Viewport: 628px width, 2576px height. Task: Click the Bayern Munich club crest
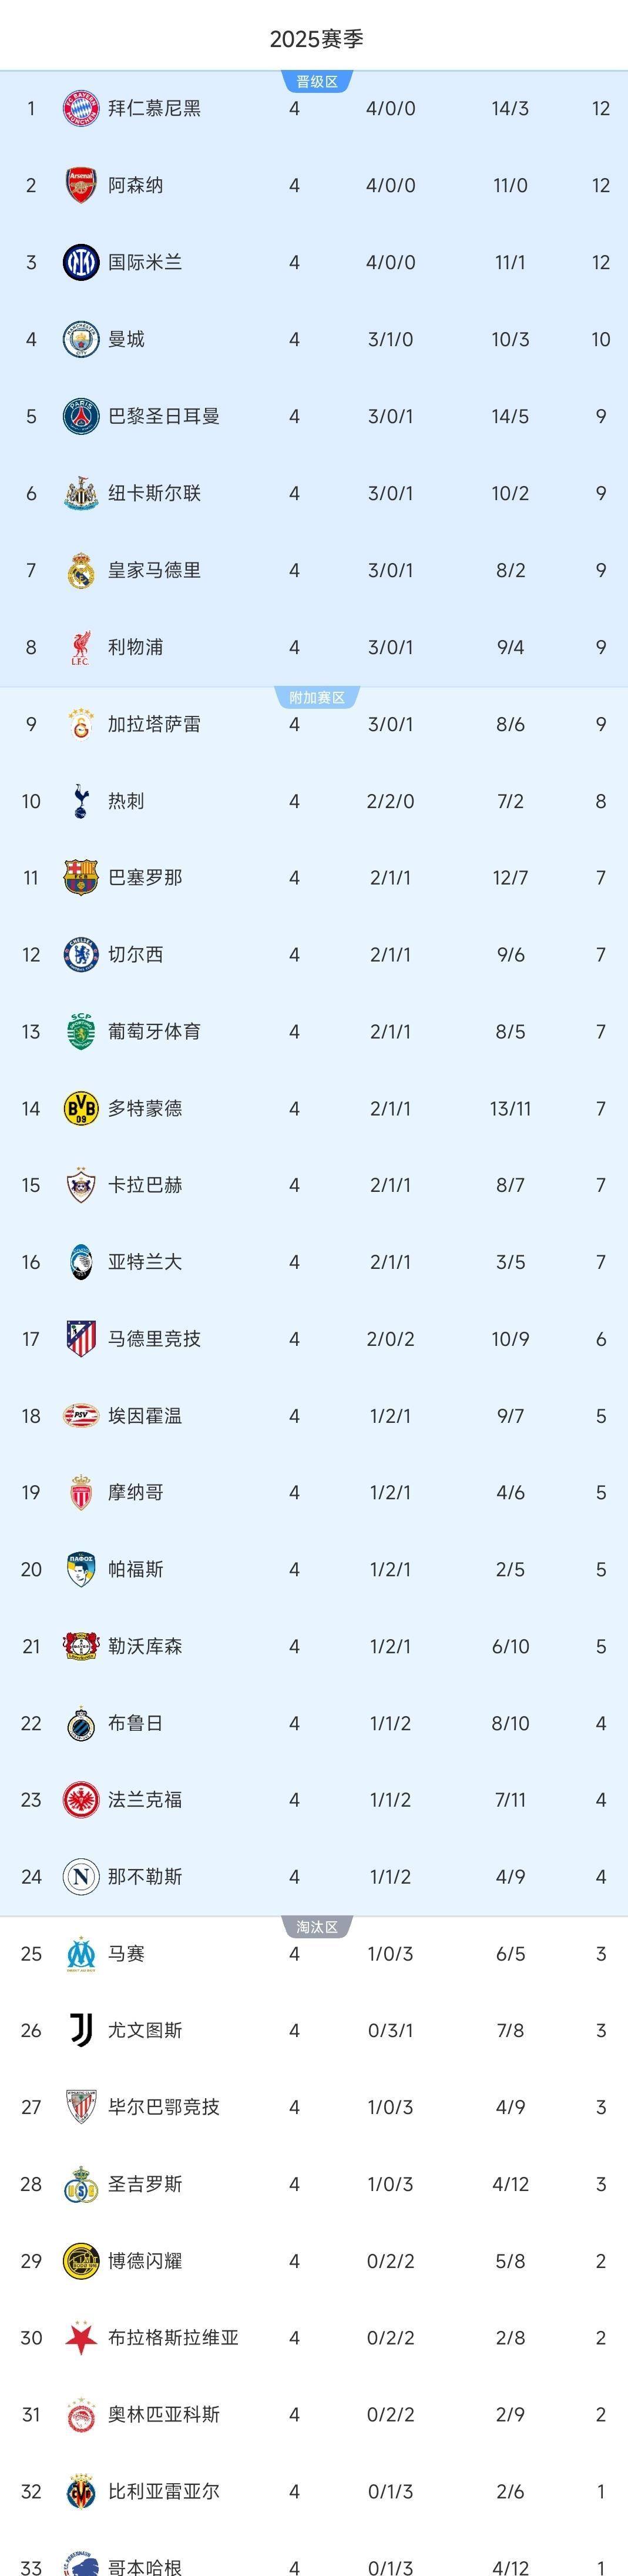pos(81,108)
